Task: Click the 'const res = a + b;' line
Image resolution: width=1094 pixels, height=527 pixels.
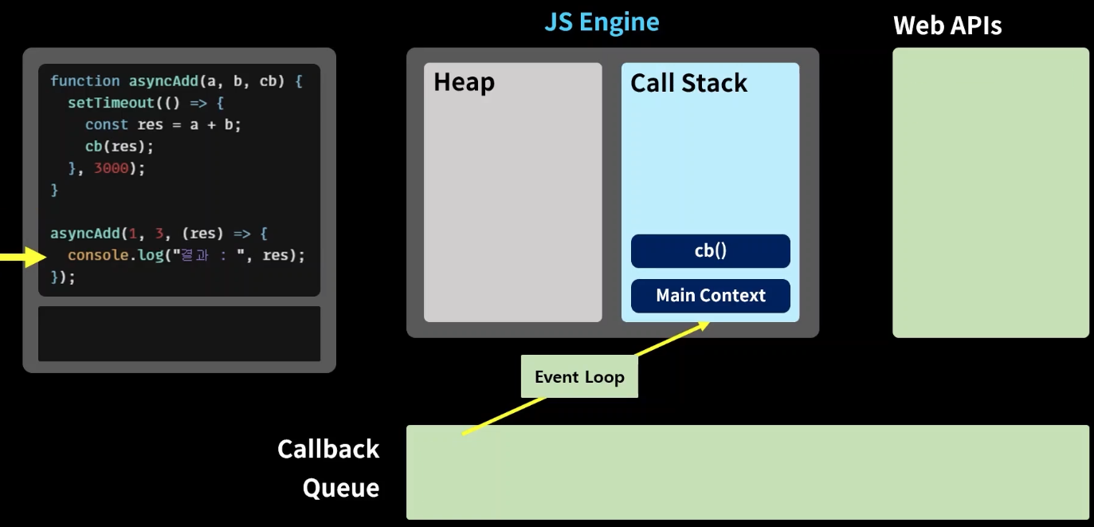Action: [x=163, y=125]
